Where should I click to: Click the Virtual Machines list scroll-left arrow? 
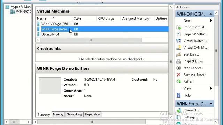tap(38, 40)
